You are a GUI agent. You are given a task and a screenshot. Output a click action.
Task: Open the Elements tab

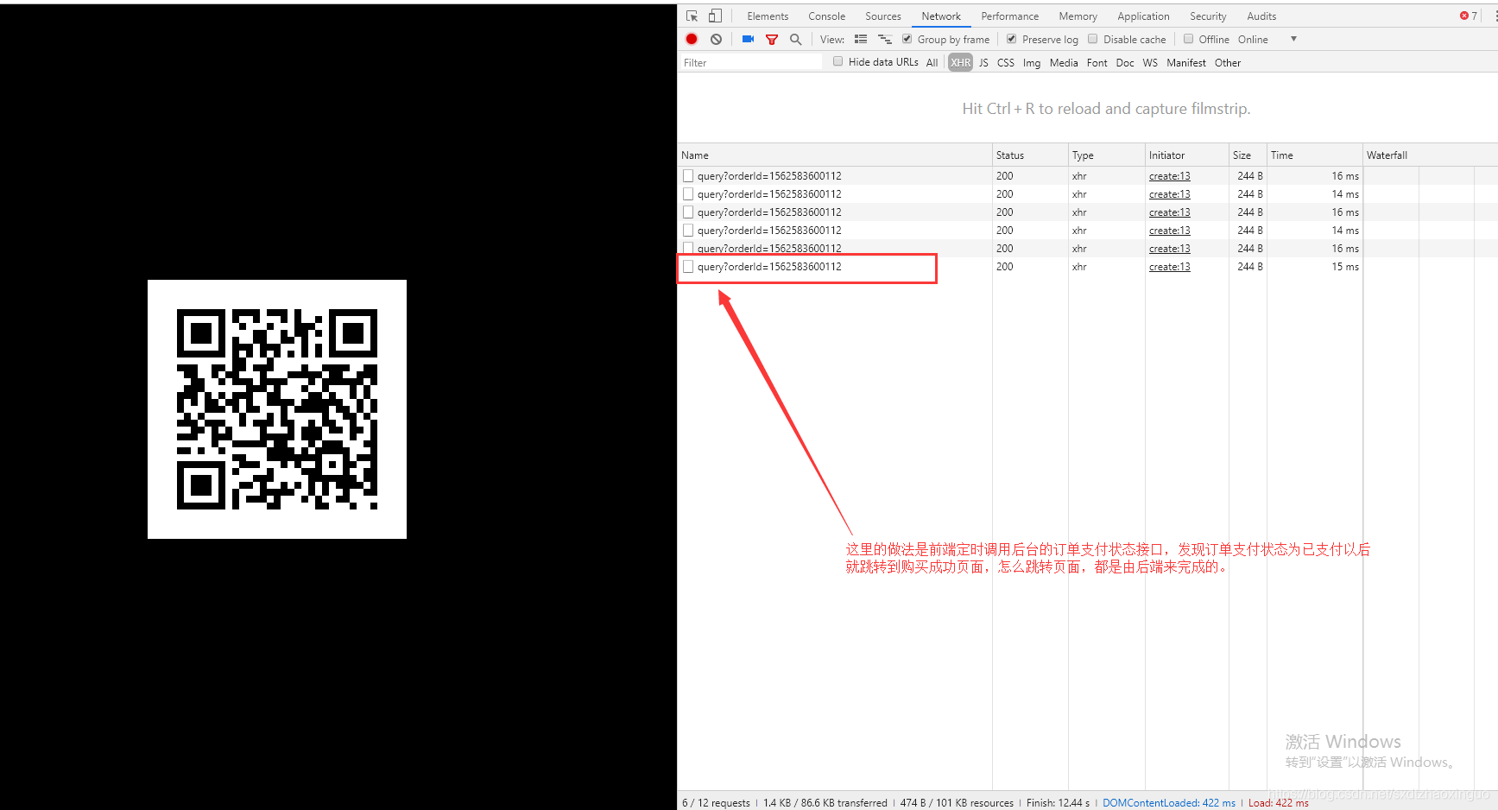pos(768,16)
